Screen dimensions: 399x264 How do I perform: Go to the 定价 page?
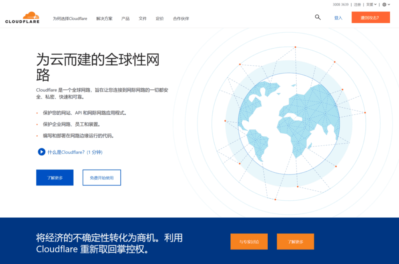click(x=160, y=18)
